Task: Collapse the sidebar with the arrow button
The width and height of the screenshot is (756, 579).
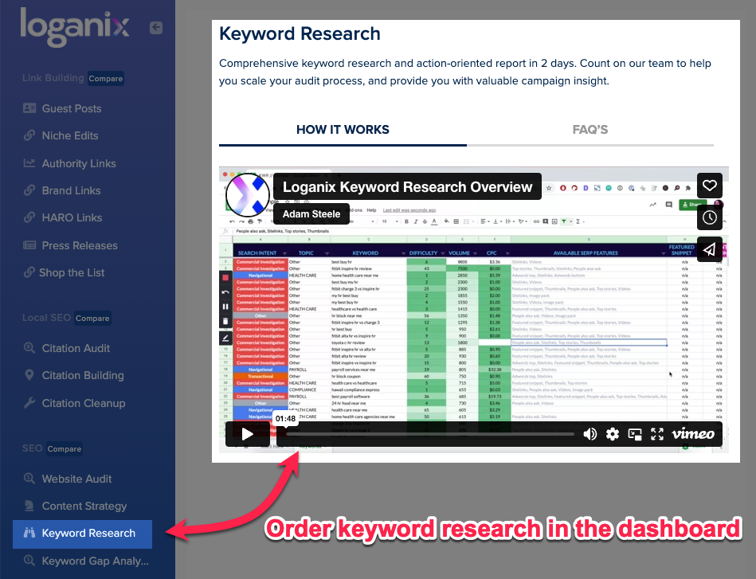Action: (155, 28)
